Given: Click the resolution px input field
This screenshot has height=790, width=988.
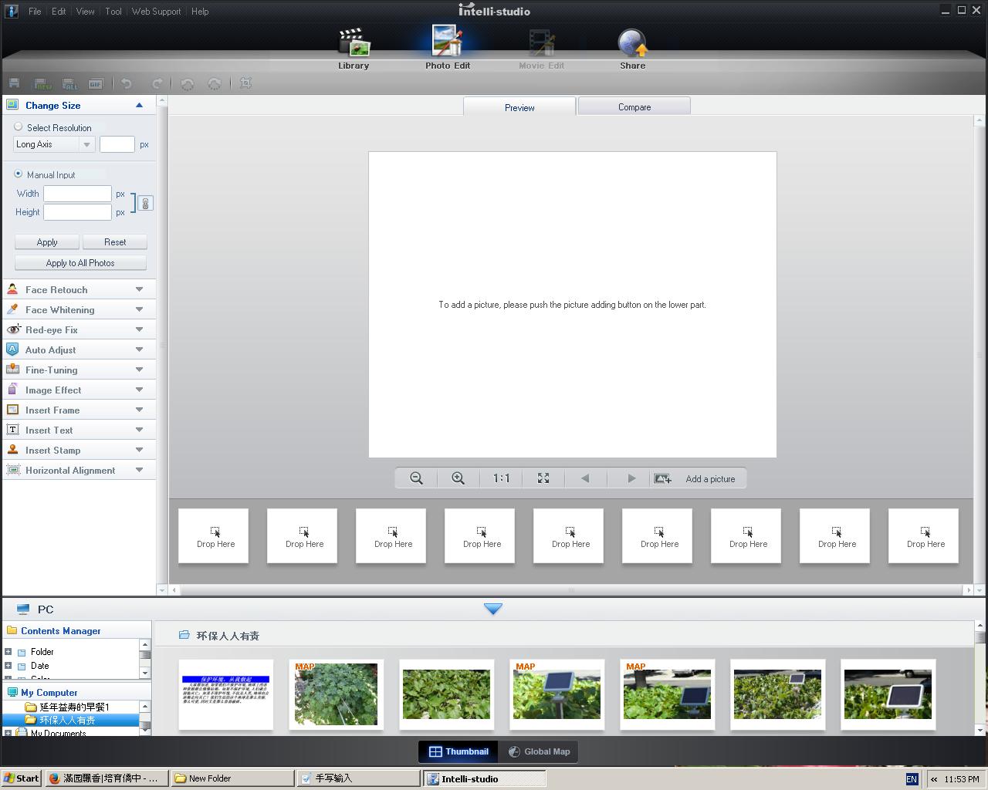Looking at the screenshot, I should tap(117, 144).
